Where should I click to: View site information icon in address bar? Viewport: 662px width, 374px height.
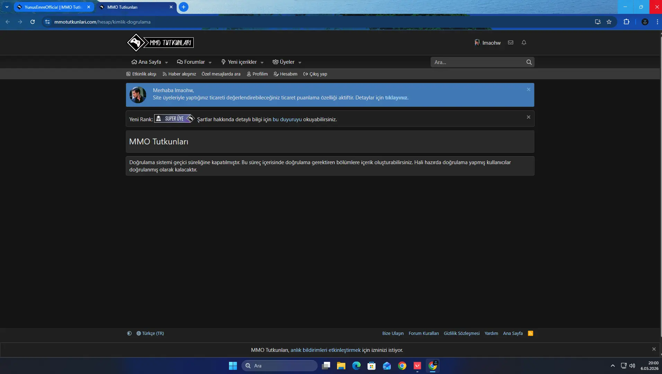[x=47, y=22]
